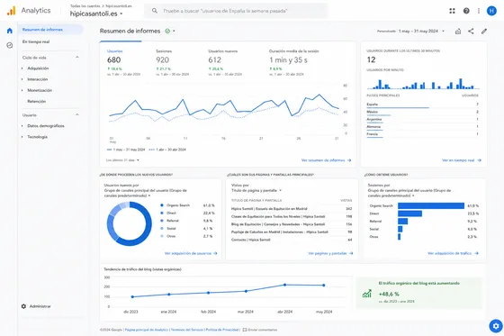Collapse the Usuario section

[77, 115]
